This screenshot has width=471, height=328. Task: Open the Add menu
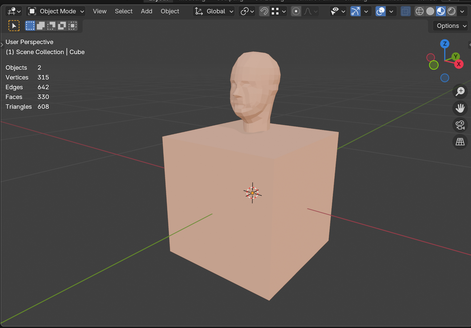tap(146, 11)
